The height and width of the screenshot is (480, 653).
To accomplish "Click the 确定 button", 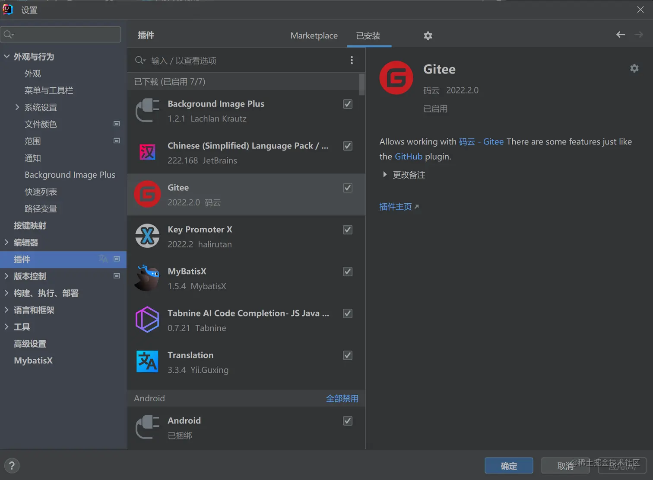I will click(x=509, y=466).
